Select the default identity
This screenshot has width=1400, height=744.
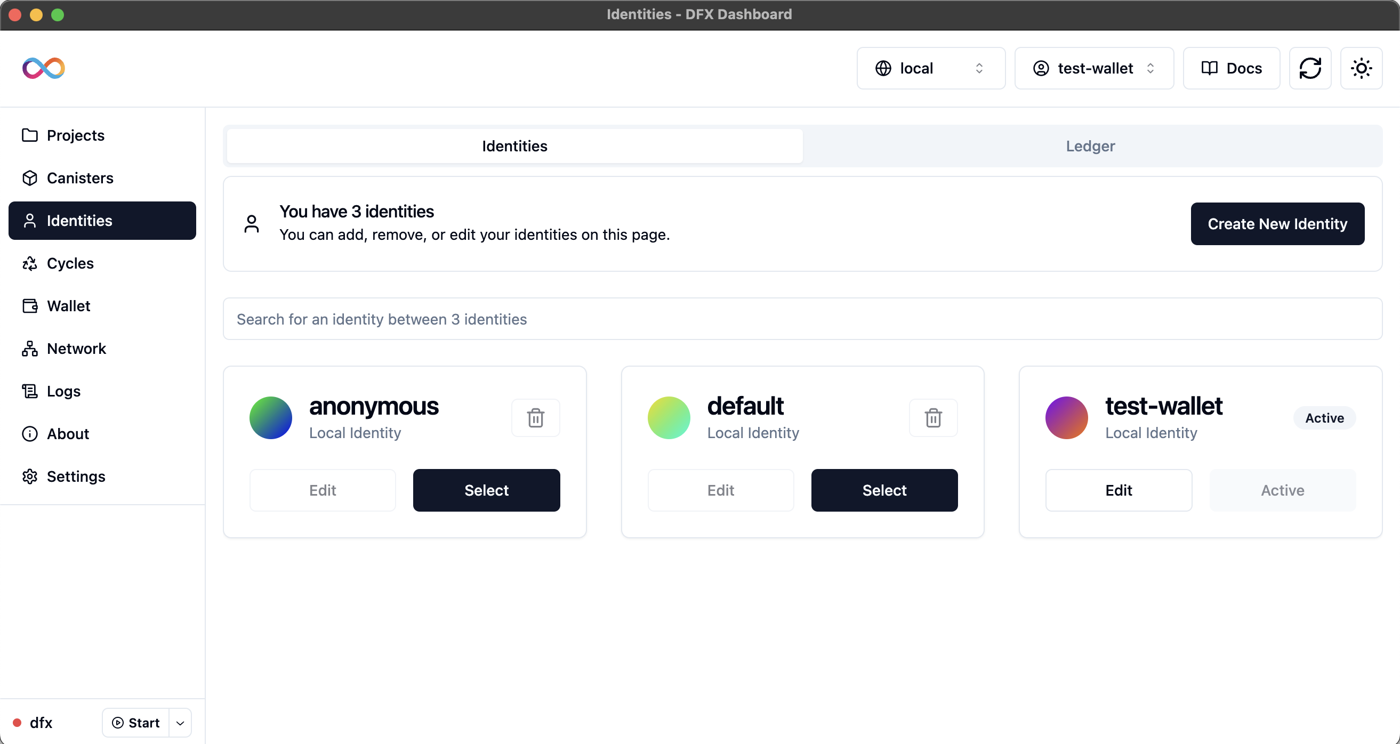coord(884,490)
